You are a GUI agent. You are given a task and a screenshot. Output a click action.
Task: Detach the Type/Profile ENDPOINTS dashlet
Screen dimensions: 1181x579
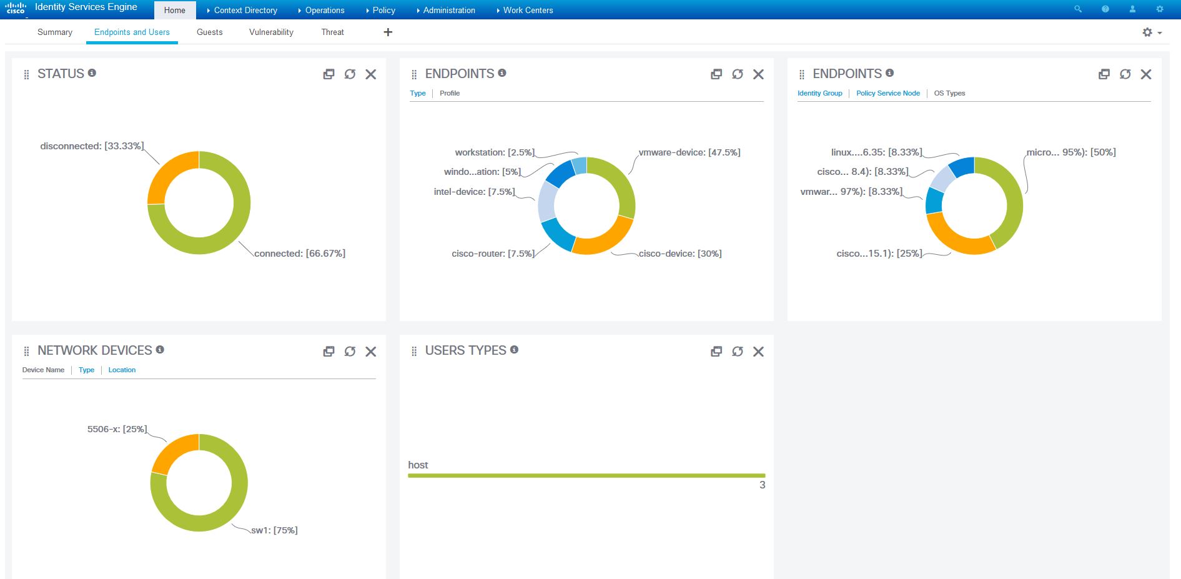[716, 74]
